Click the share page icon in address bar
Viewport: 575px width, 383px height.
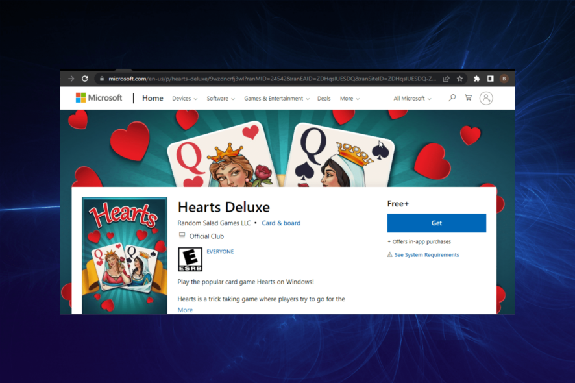click(x=446, y=79)
